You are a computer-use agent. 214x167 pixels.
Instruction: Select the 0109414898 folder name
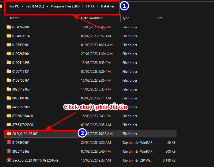(21, 63)
